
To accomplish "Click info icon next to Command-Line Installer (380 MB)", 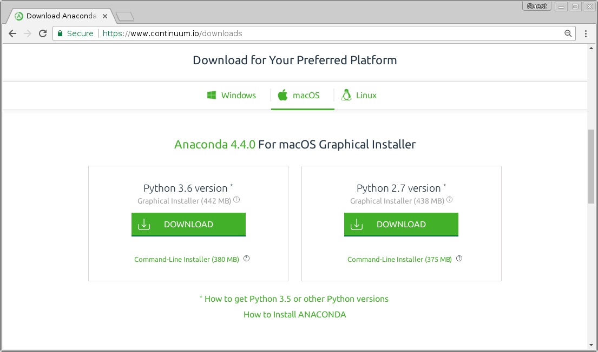I will pos(246,258).
